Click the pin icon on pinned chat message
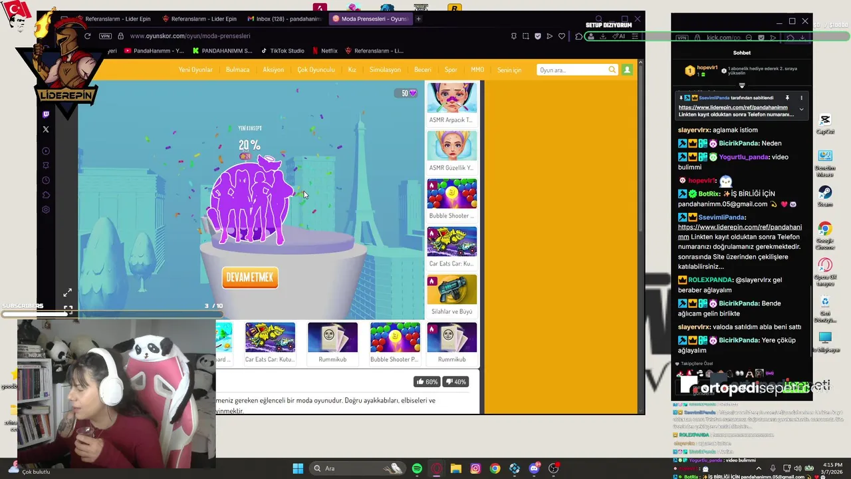This screenshot has height=479, width=851. coord(787,98)
